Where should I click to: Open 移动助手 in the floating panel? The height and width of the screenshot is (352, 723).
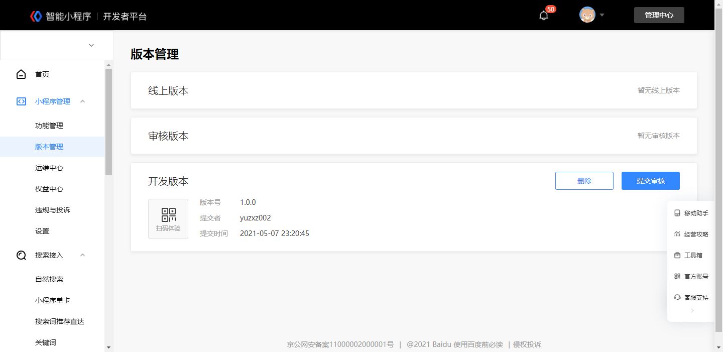tap(691, 213)
